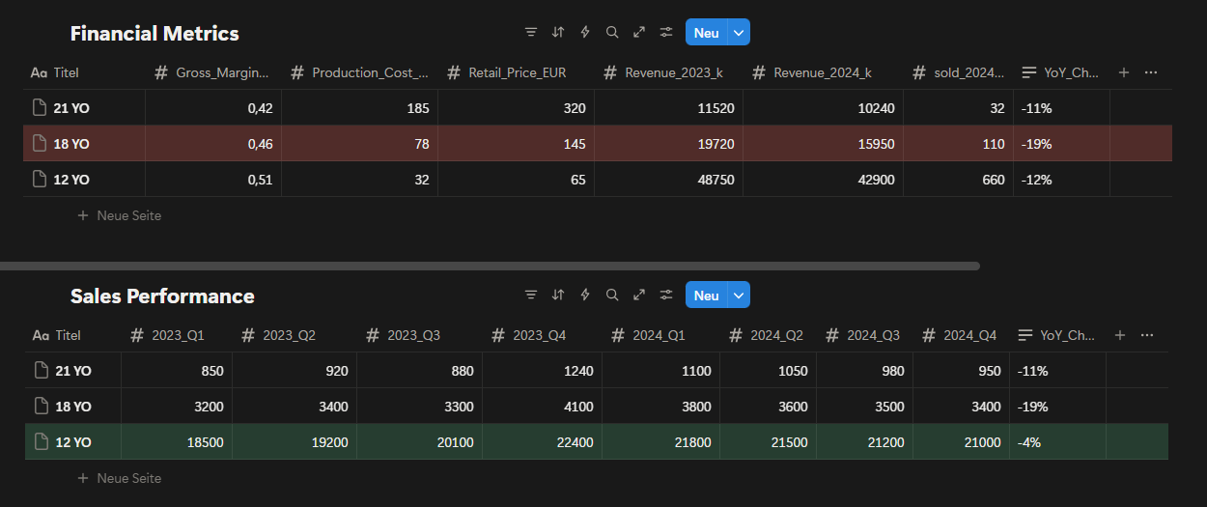This screenshot has width=1207, height=507.
Task: Open the 18 YO page in Financial Metrics
Action: [x=72, y=144]
